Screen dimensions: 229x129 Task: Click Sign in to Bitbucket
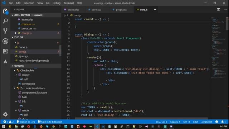[50, 122]
